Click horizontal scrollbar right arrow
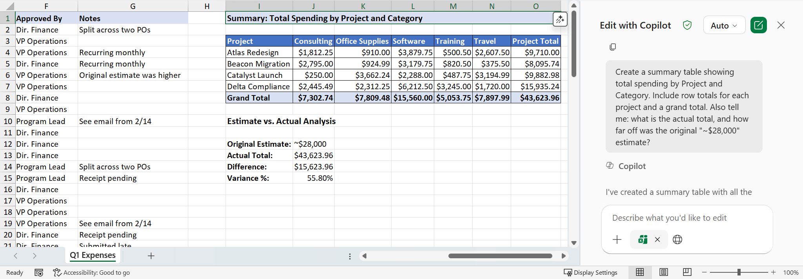Viewport: 803px width, 279px height. 564,256
